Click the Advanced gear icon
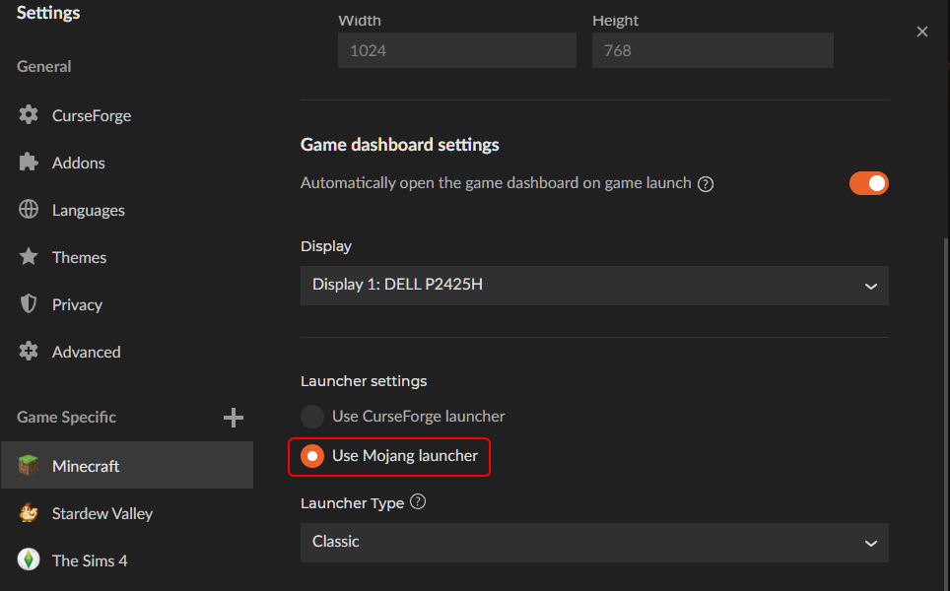950x591 pixels. pyautogui.click(x=29, y=351)
